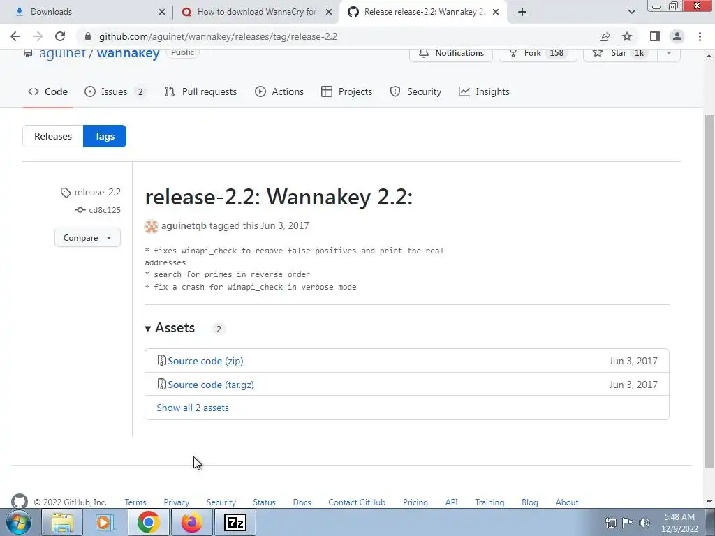Screen dimensions: 715x536
Task: Open the Pull requests tab
Action: (x=200, y=91)
